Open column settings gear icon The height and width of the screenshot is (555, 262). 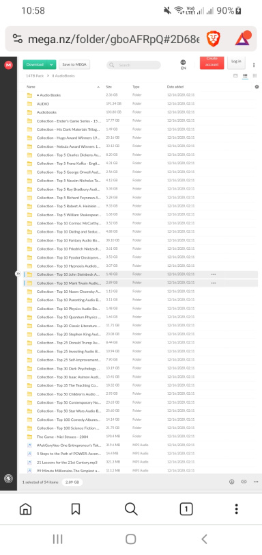click(x=257, y=87)
